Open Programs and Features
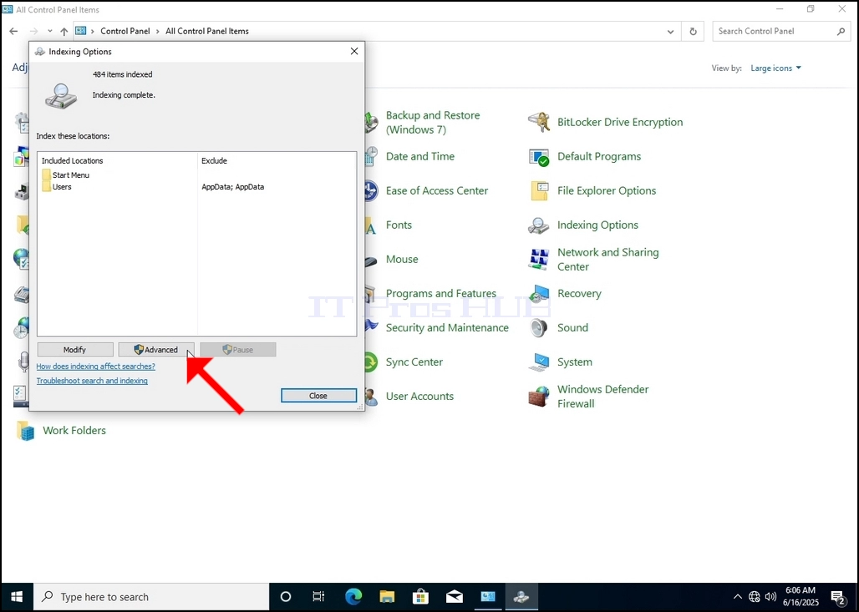This screenshot has height=612, width=859. pos(441,294)
